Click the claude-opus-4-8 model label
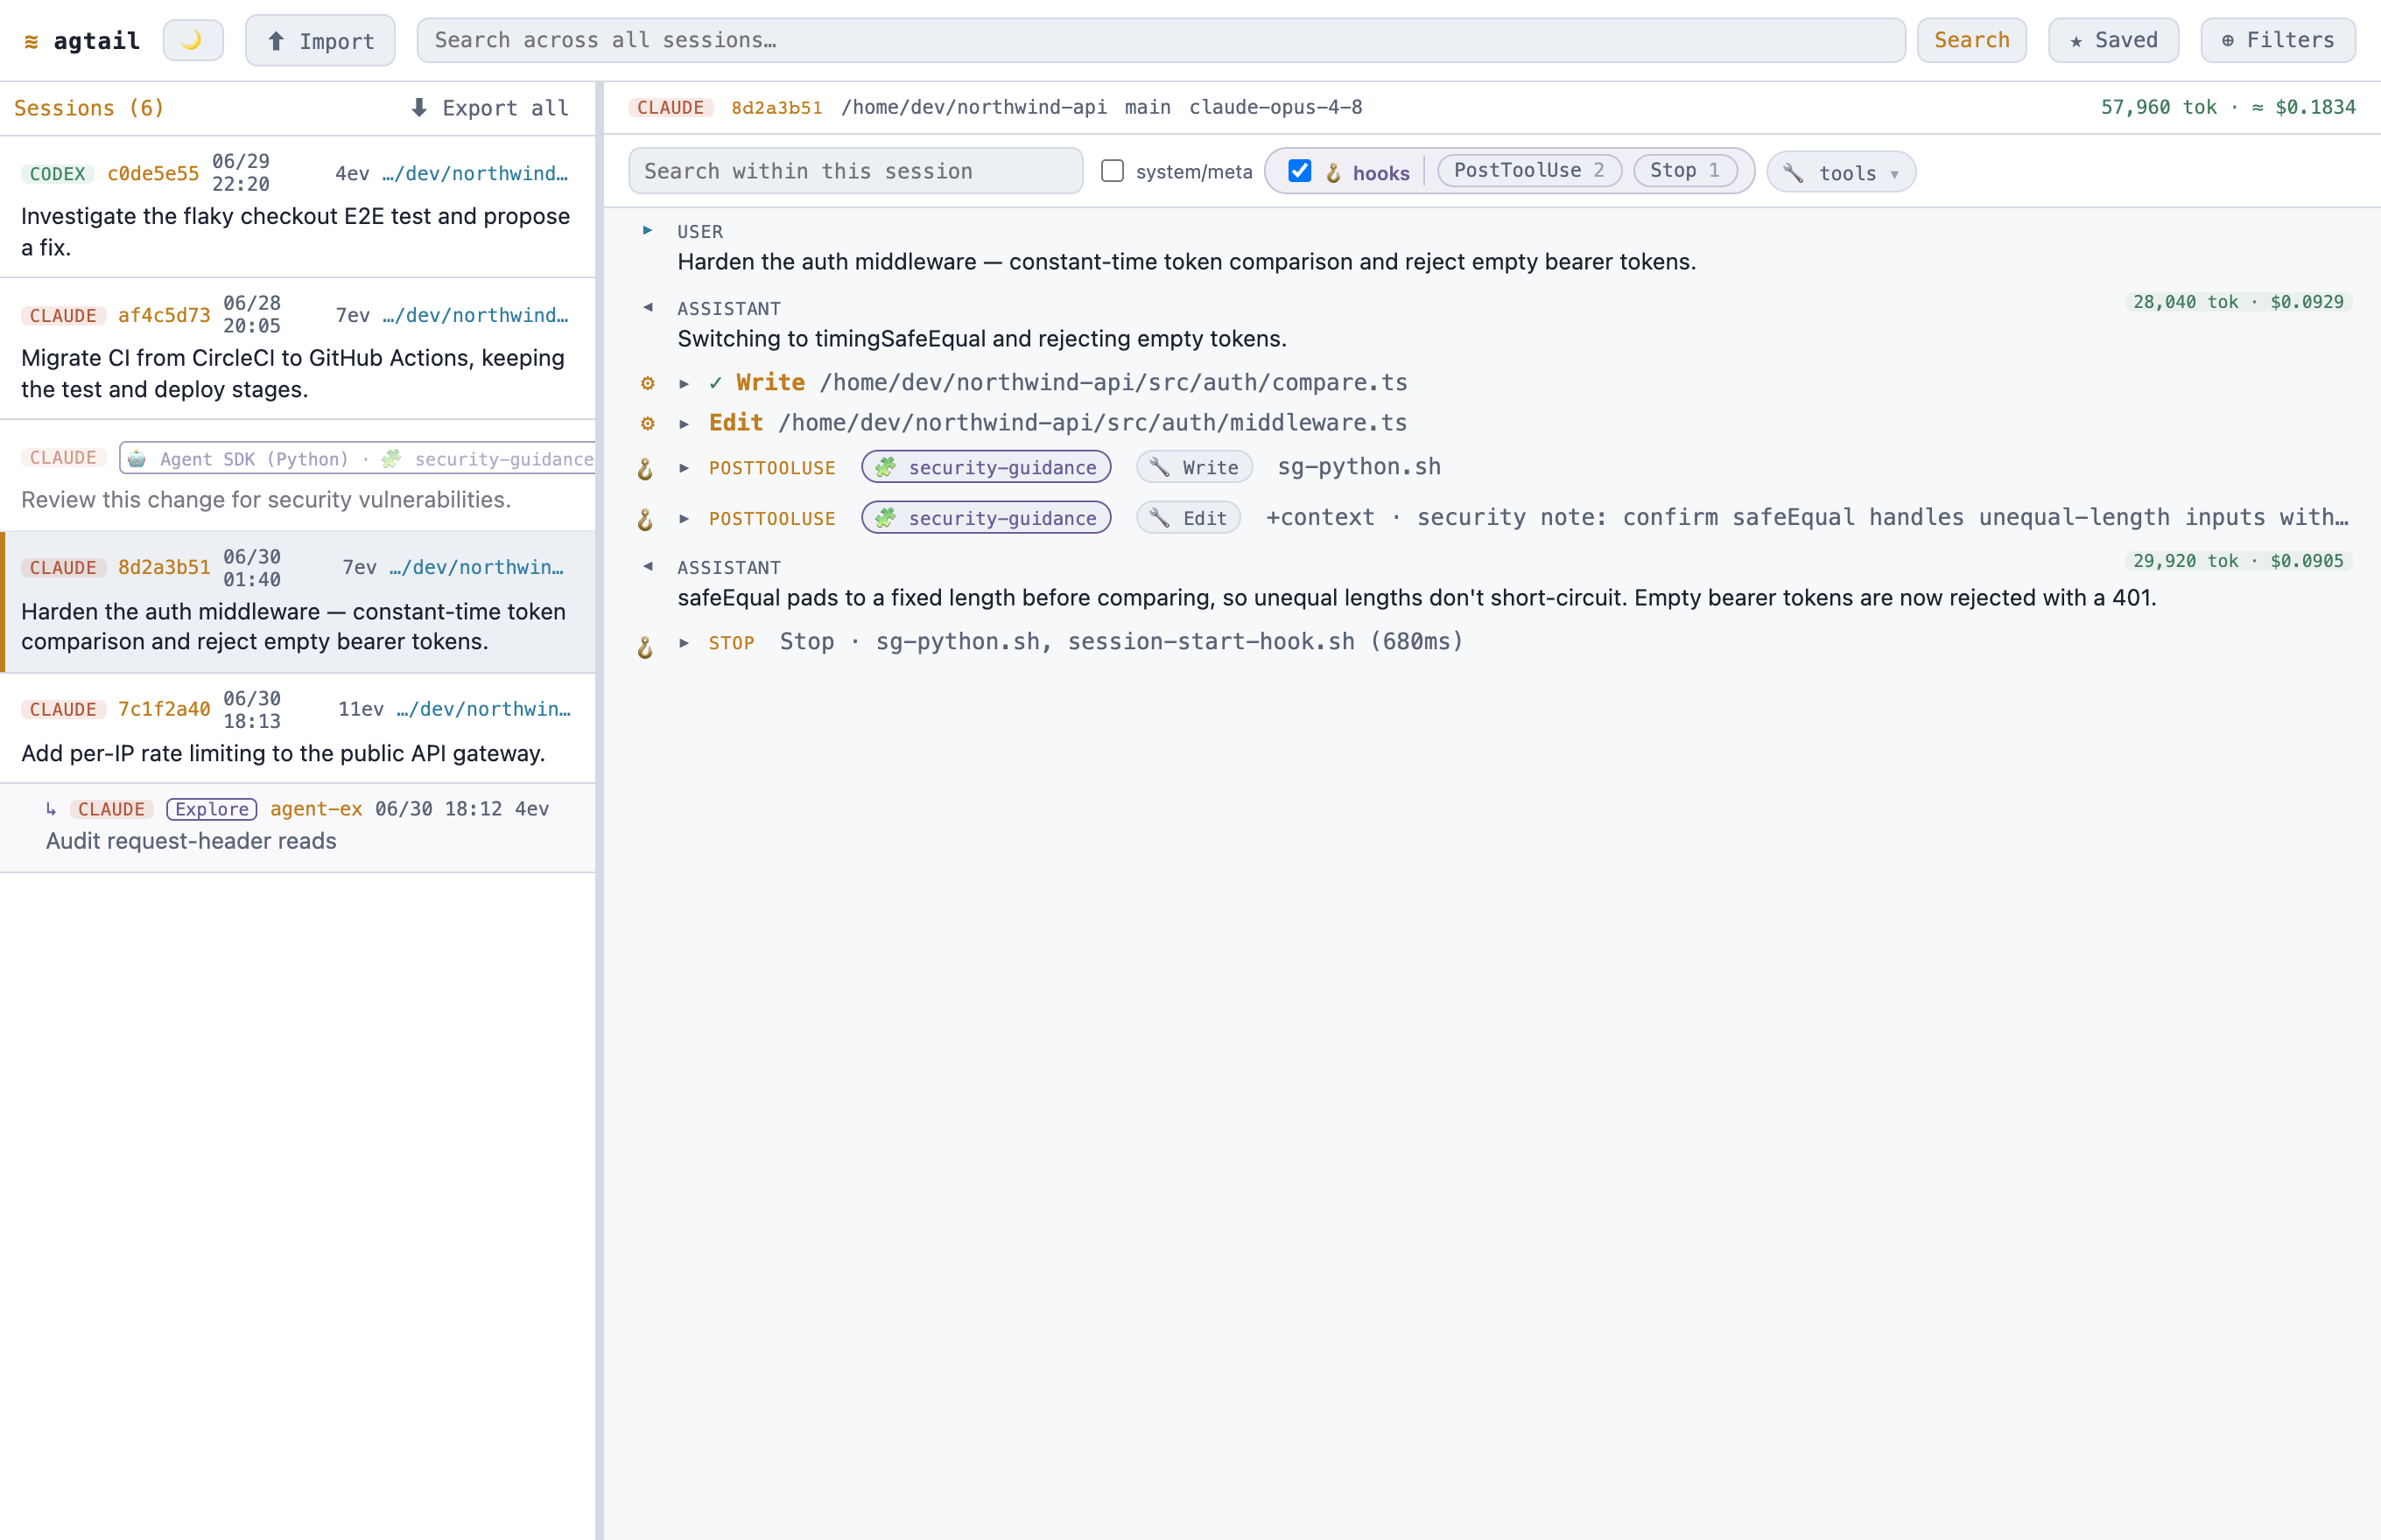 (x=1275, y=107)
